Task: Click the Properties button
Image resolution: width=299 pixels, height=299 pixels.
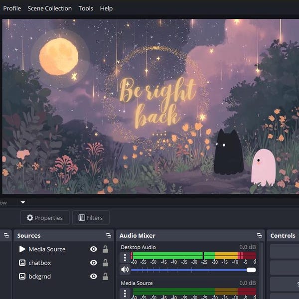Action: [45, 218]
